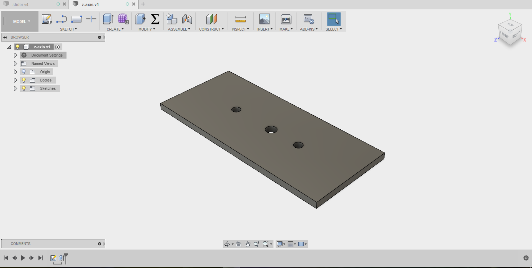
Task: Close the slider v4 tab
Action: click(x=64, y=4)
